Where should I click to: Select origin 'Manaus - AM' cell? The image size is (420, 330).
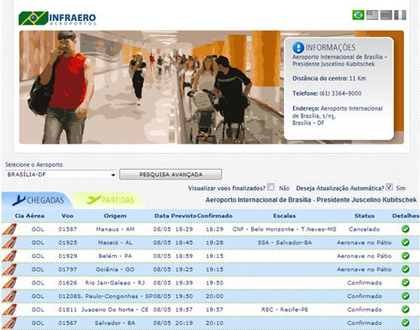tap(115, 229)
